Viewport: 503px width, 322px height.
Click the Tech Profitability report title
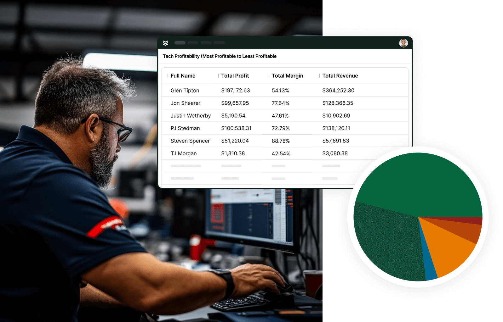[220, 56]
